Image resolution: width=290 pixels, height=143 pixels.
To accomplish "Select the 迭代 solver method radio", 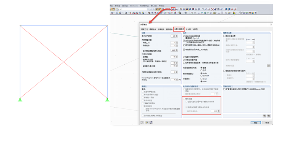I will coord(201,70).
